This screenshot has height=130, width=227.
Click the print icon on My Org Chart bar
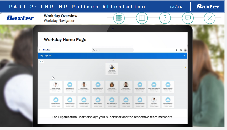184,55
